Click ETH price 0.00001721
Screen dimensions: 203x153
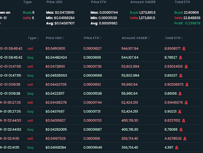[x=92, y=111]
